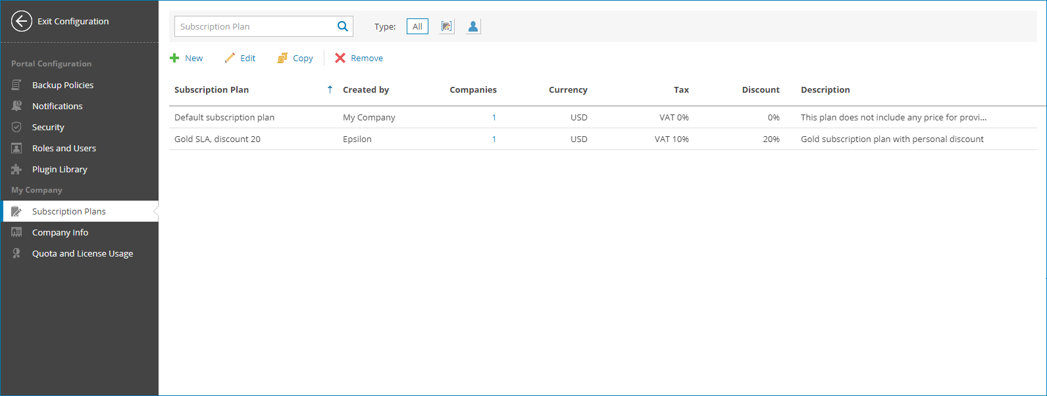Sort by Created by column header
The height and width of the screenshot is (396, 1047).
coord(366,89)
